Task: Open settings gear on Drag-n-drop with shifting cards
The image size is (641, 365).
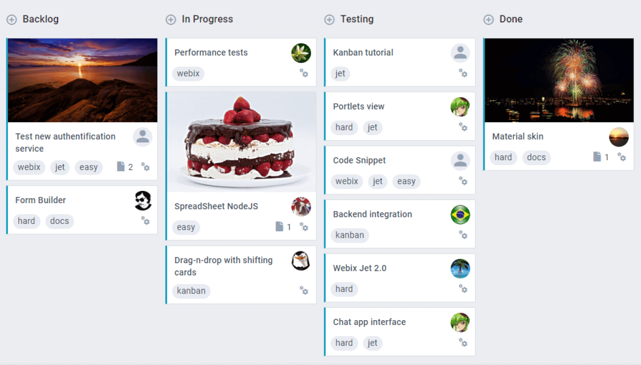Action: (304, 290)
